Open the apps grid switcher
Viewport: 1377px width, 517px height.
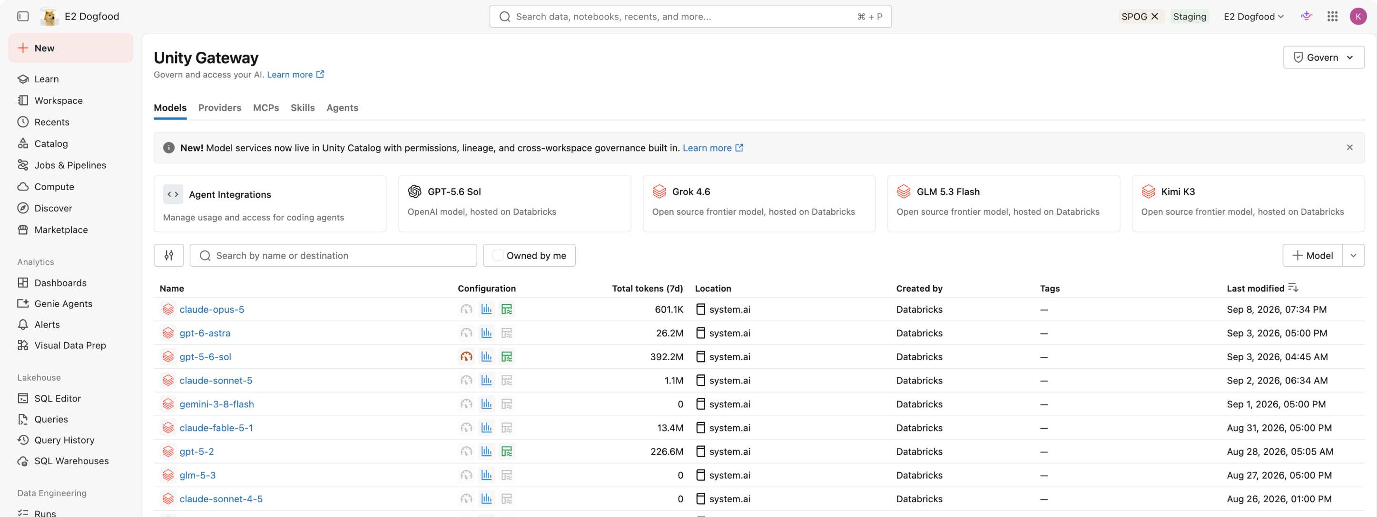pos(1332,17)
